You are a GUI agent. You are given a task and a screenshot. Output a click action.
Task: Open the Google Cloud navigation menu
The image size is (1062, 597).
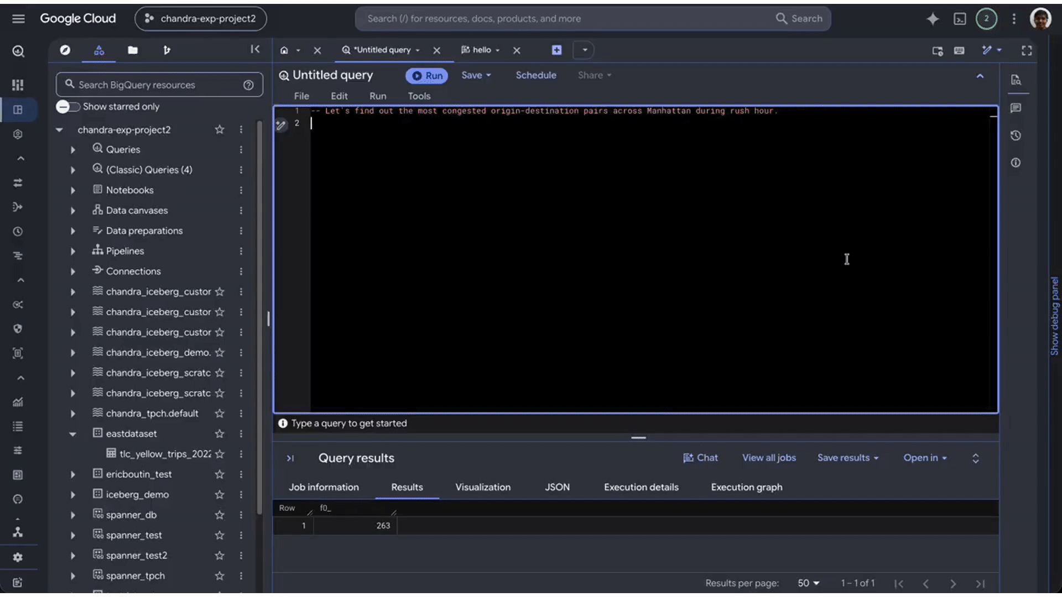tap(18, 19)
